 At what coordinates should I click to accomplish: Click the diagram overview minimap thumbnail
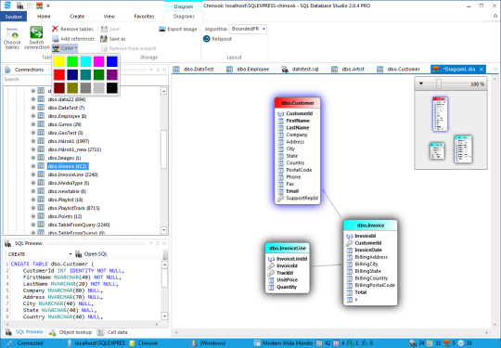451,130
